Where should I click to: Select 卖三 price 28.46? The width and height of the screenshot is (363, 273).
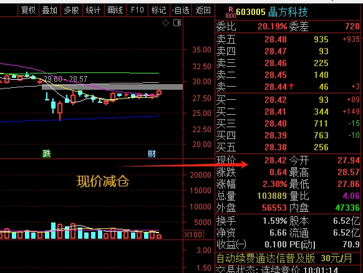click(x=276, y=63)
